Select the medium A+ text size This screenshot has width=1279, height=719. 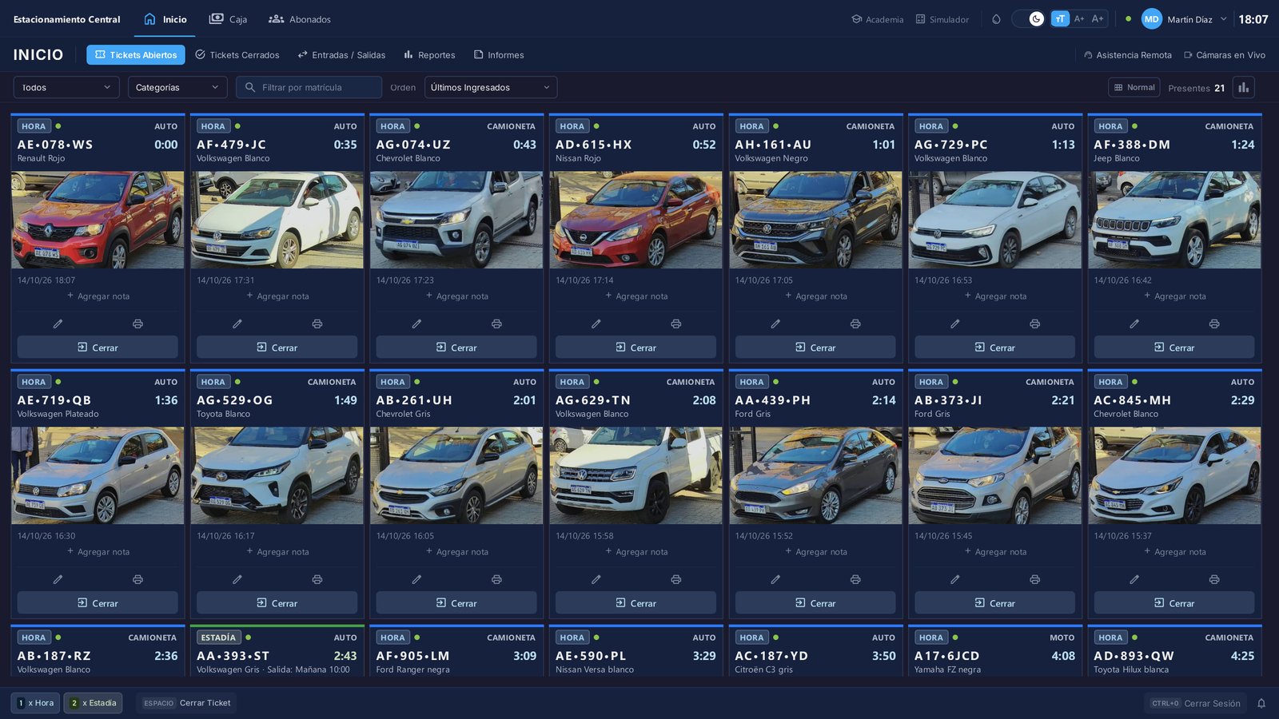[1079, 19]
